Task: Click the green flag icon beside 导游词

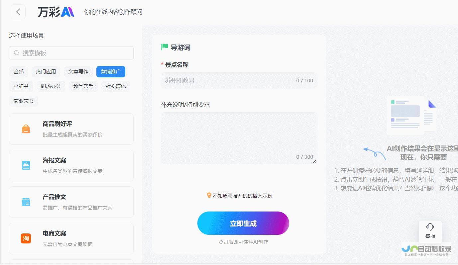Action: click(x=165, y=47)
